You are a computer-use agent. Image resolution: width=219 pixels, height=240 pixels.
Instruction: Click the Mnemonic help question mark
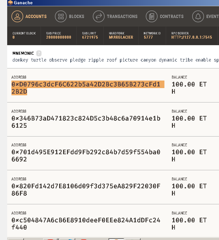pos(39,53)
